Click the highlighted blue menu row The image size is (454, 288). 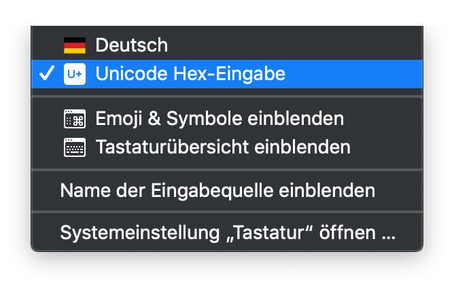point(227,74)
